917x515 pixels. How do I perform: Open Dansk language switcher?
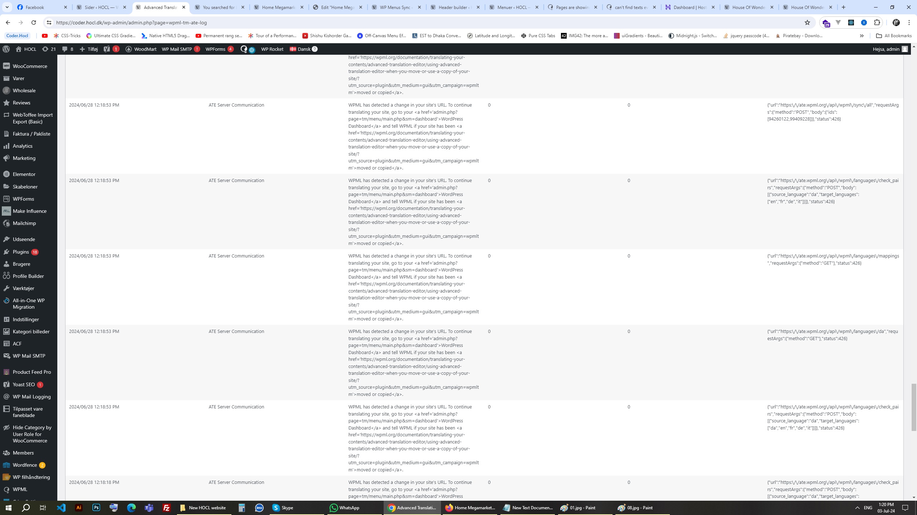[303, 49]
